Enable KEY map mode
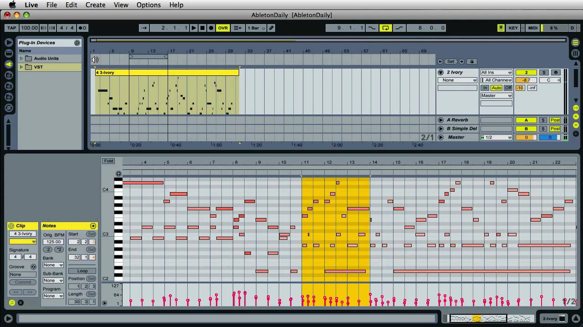This screenshot has width=583, height=327. (x=513, y=28)
